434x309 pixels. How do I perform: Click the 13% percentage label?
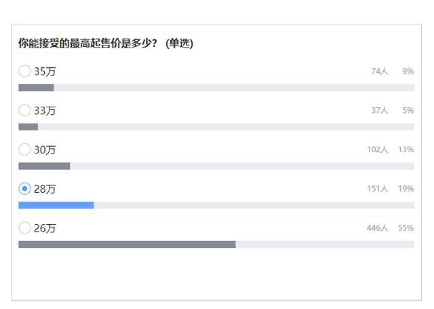[x=406, y=149]
